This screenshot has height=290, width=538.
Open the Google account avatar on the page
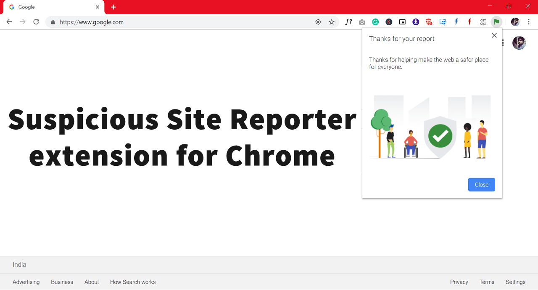(x=519, y=43)
